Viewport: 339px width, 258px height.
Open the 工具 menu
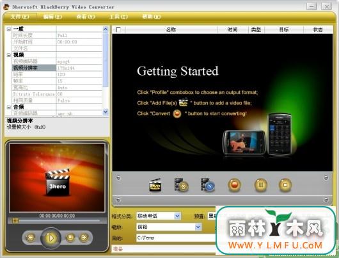118,17
